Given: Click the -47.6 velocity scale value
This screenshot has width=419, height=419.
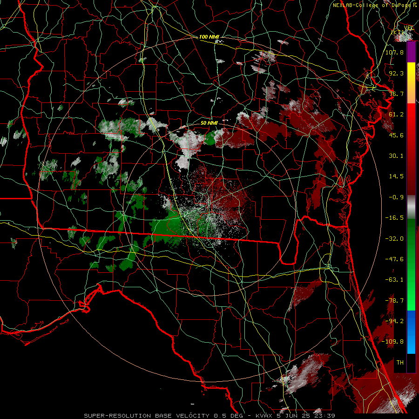Looking at the screenshot, I should point(394,259).
